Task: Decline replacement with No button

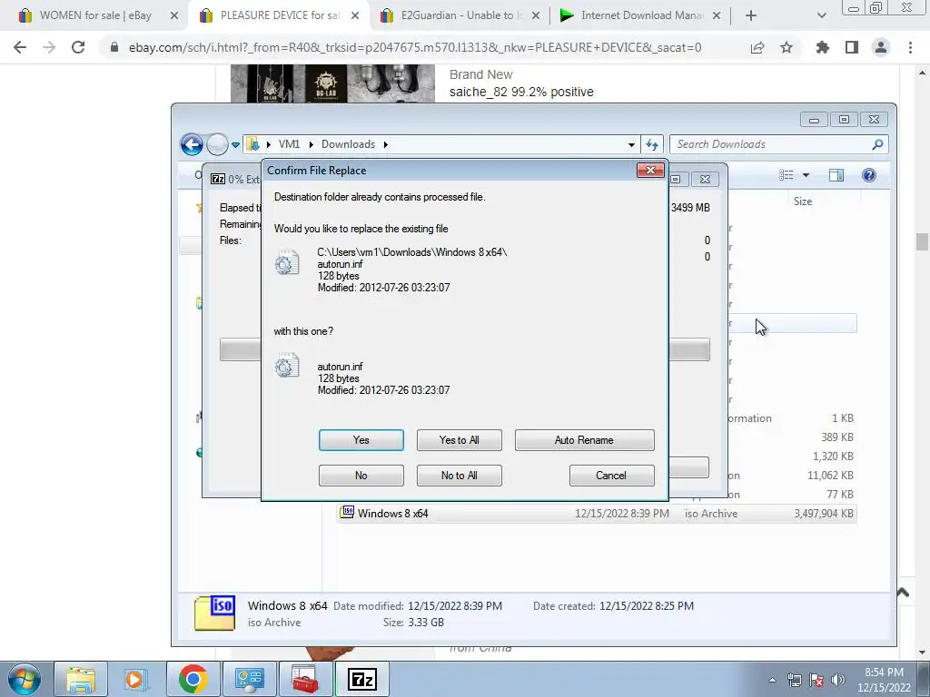Action: 361,476
